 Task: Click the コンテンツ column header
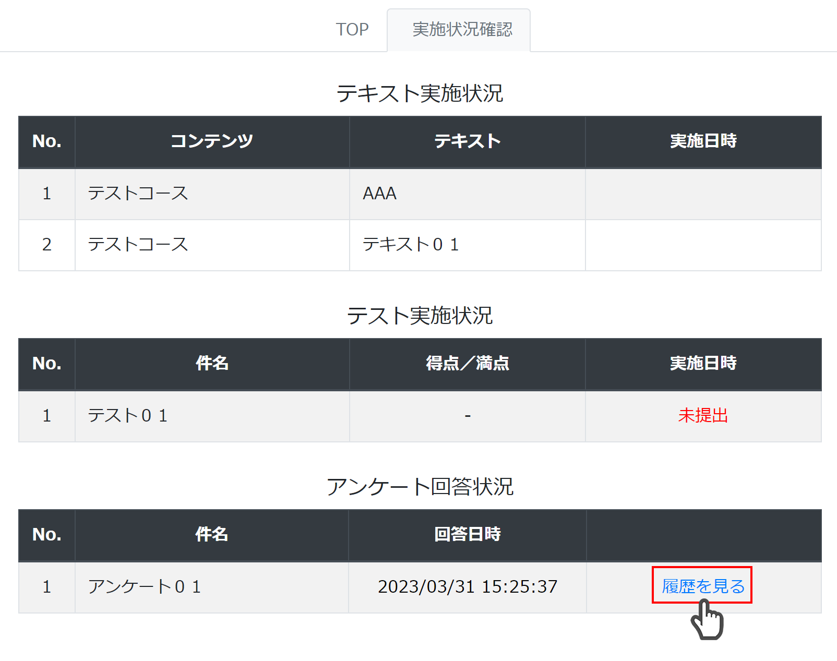tap(212, 141)
